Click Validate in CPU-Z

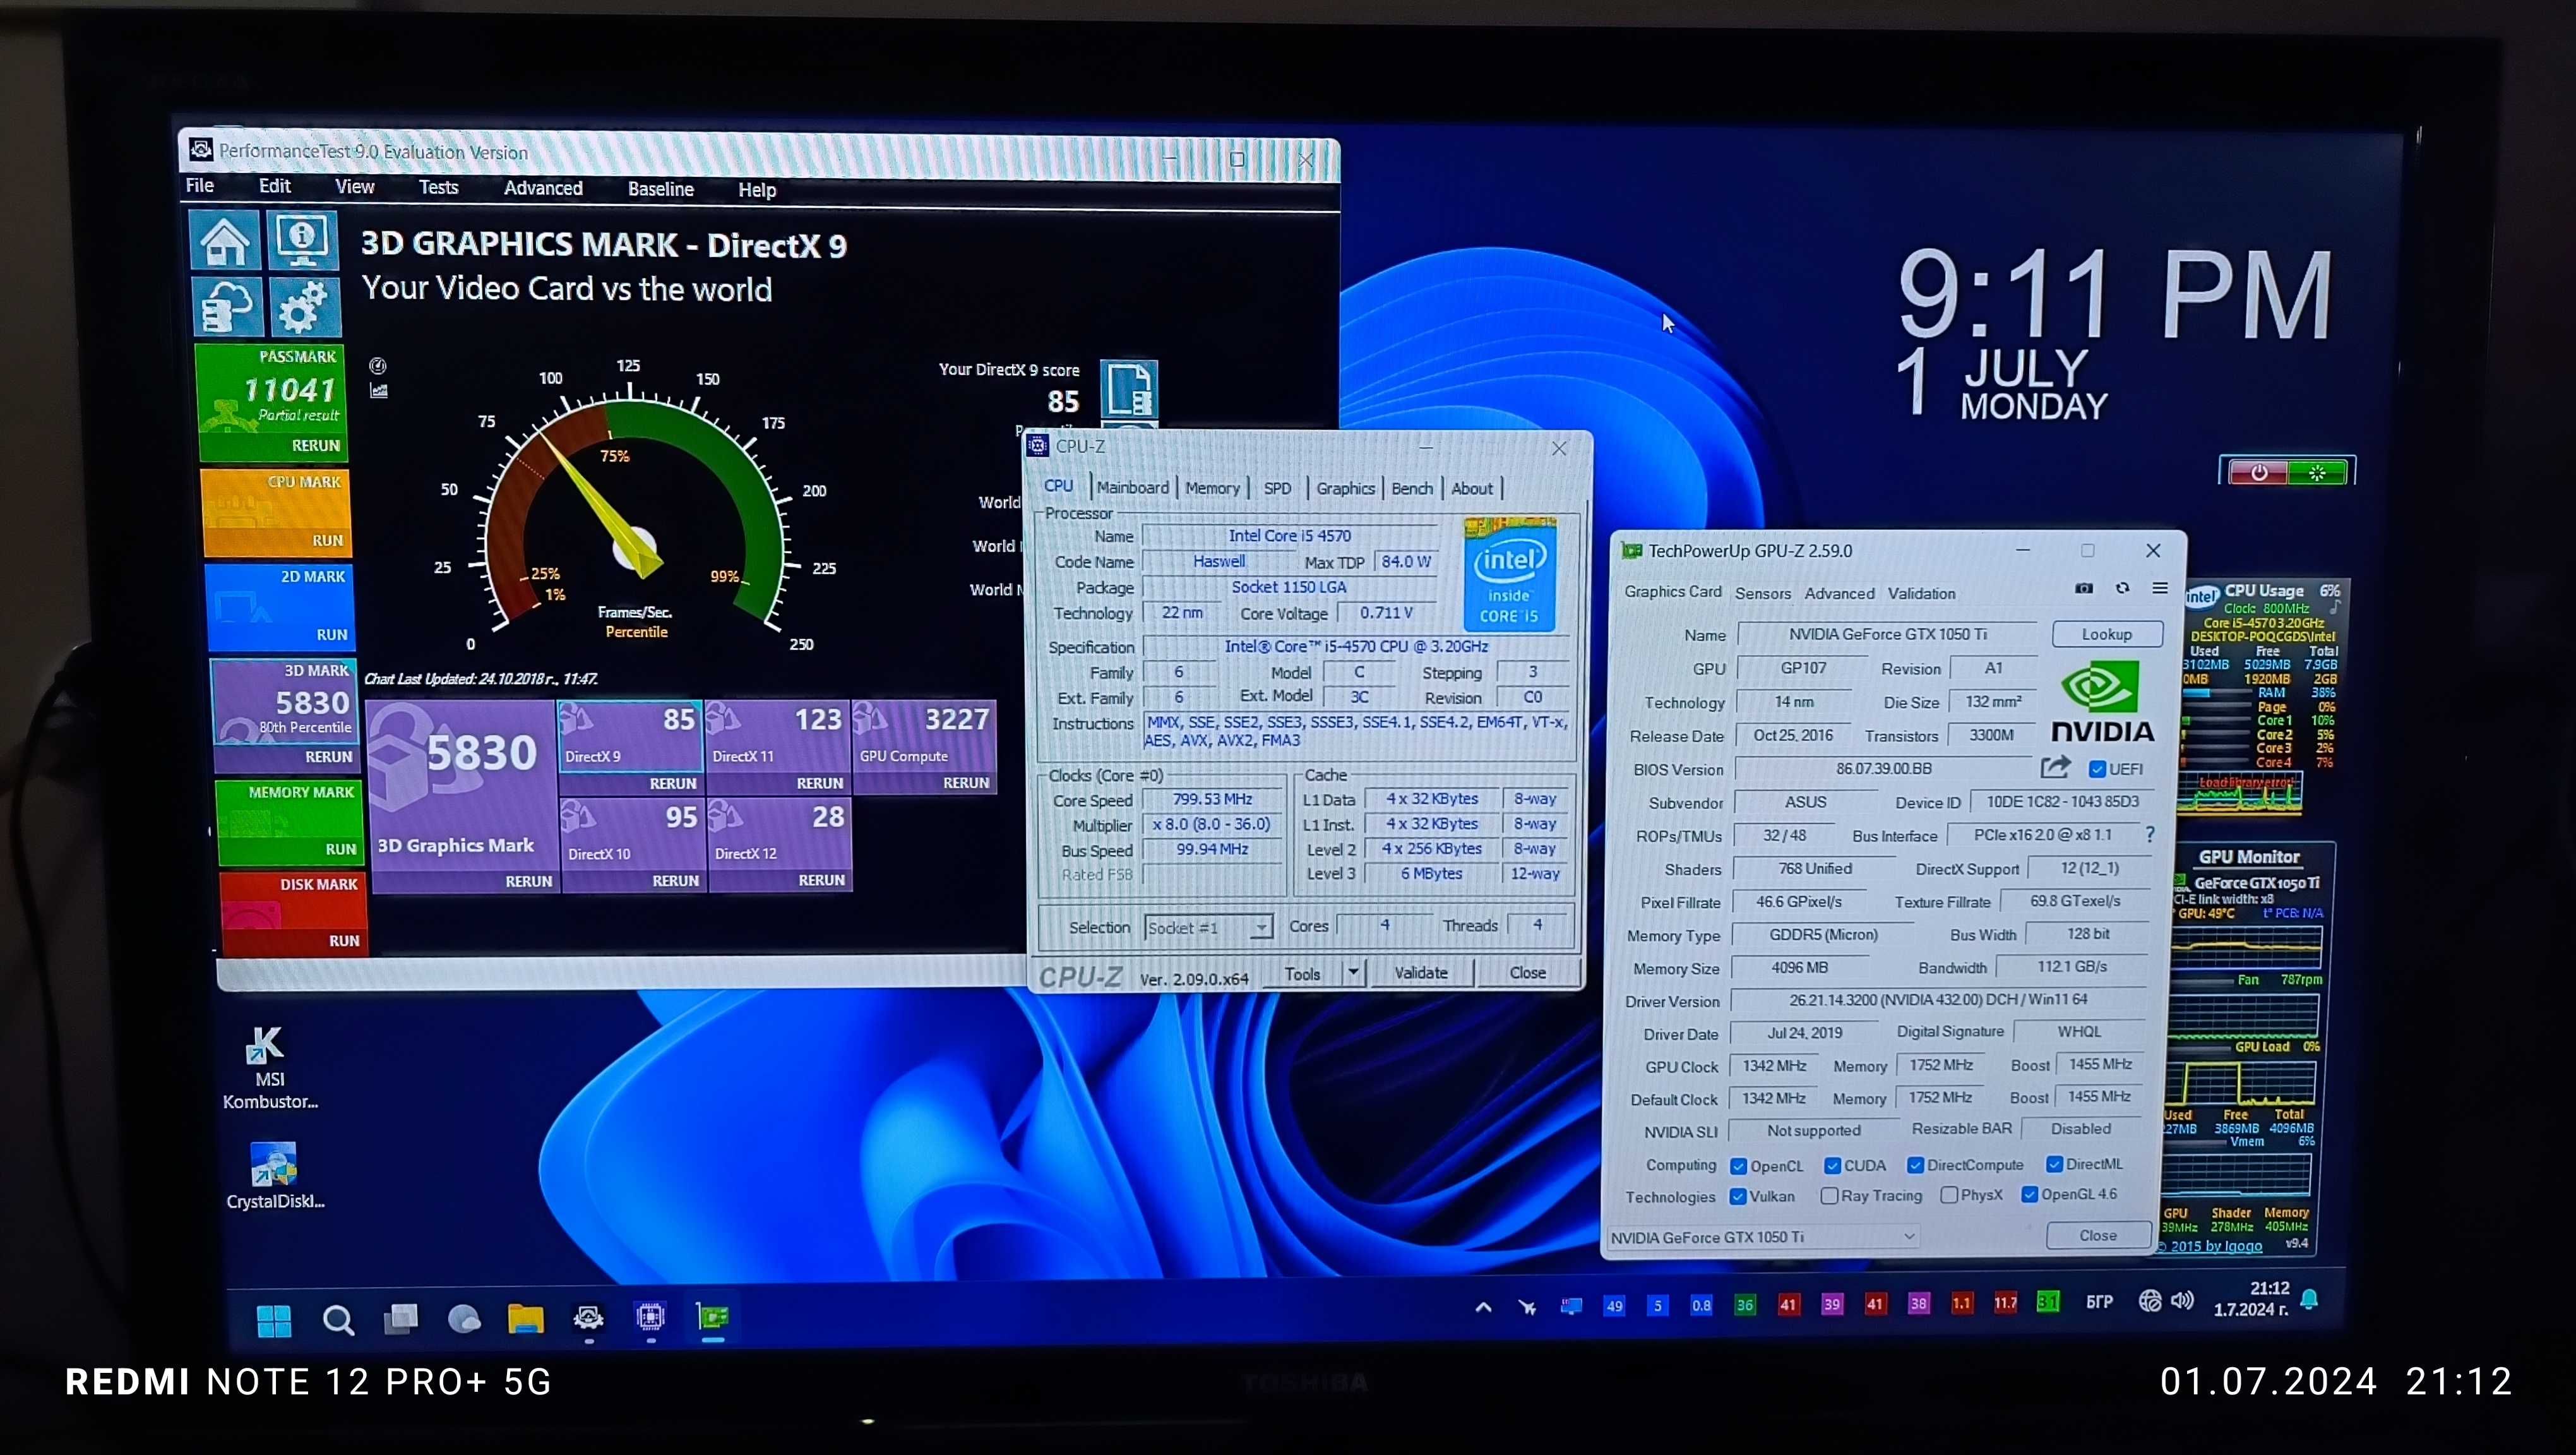tap(1420, 972)
